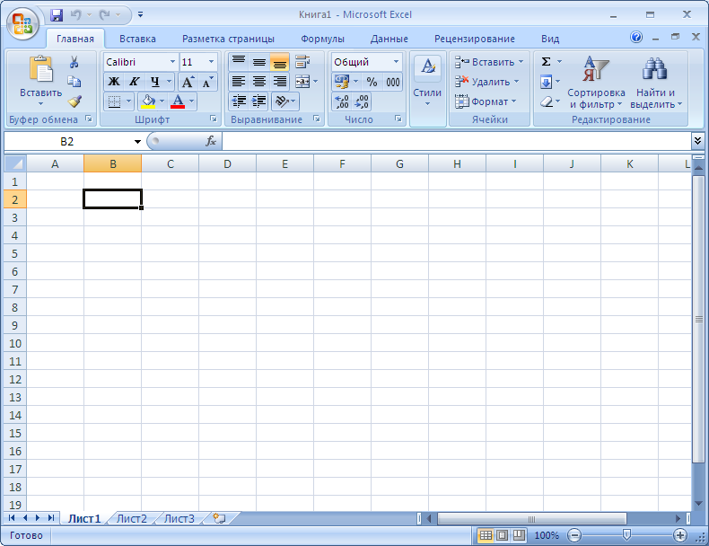Expand the Name Box dropdown arrow
Image resolution: width=709 pixels, height=546 pixels.
click(137, 142)
